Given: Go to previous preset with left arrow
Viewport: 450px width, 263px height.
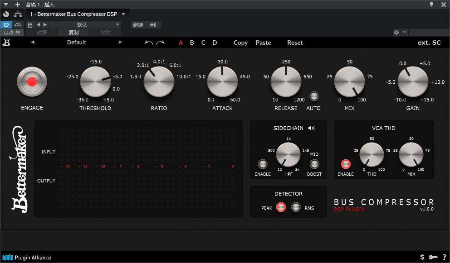Looking at the screenshot, I should click(33, 43).
